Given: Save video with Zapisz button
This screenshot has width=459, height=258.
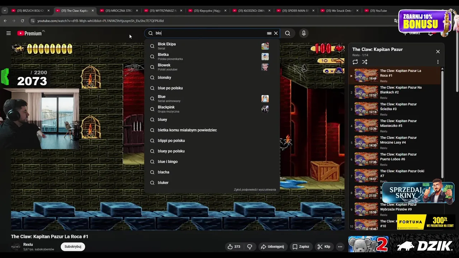Looking at the screenshot, I should [301, 247].
